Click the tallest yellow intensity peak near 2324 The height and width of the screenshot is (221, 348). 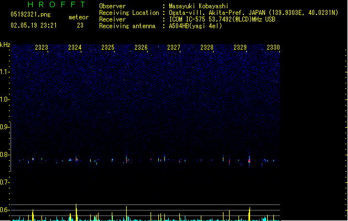click(x=76, y=212)
